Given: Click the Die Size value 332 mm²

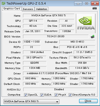Looking at the screenshot, I should coord(66,26).
